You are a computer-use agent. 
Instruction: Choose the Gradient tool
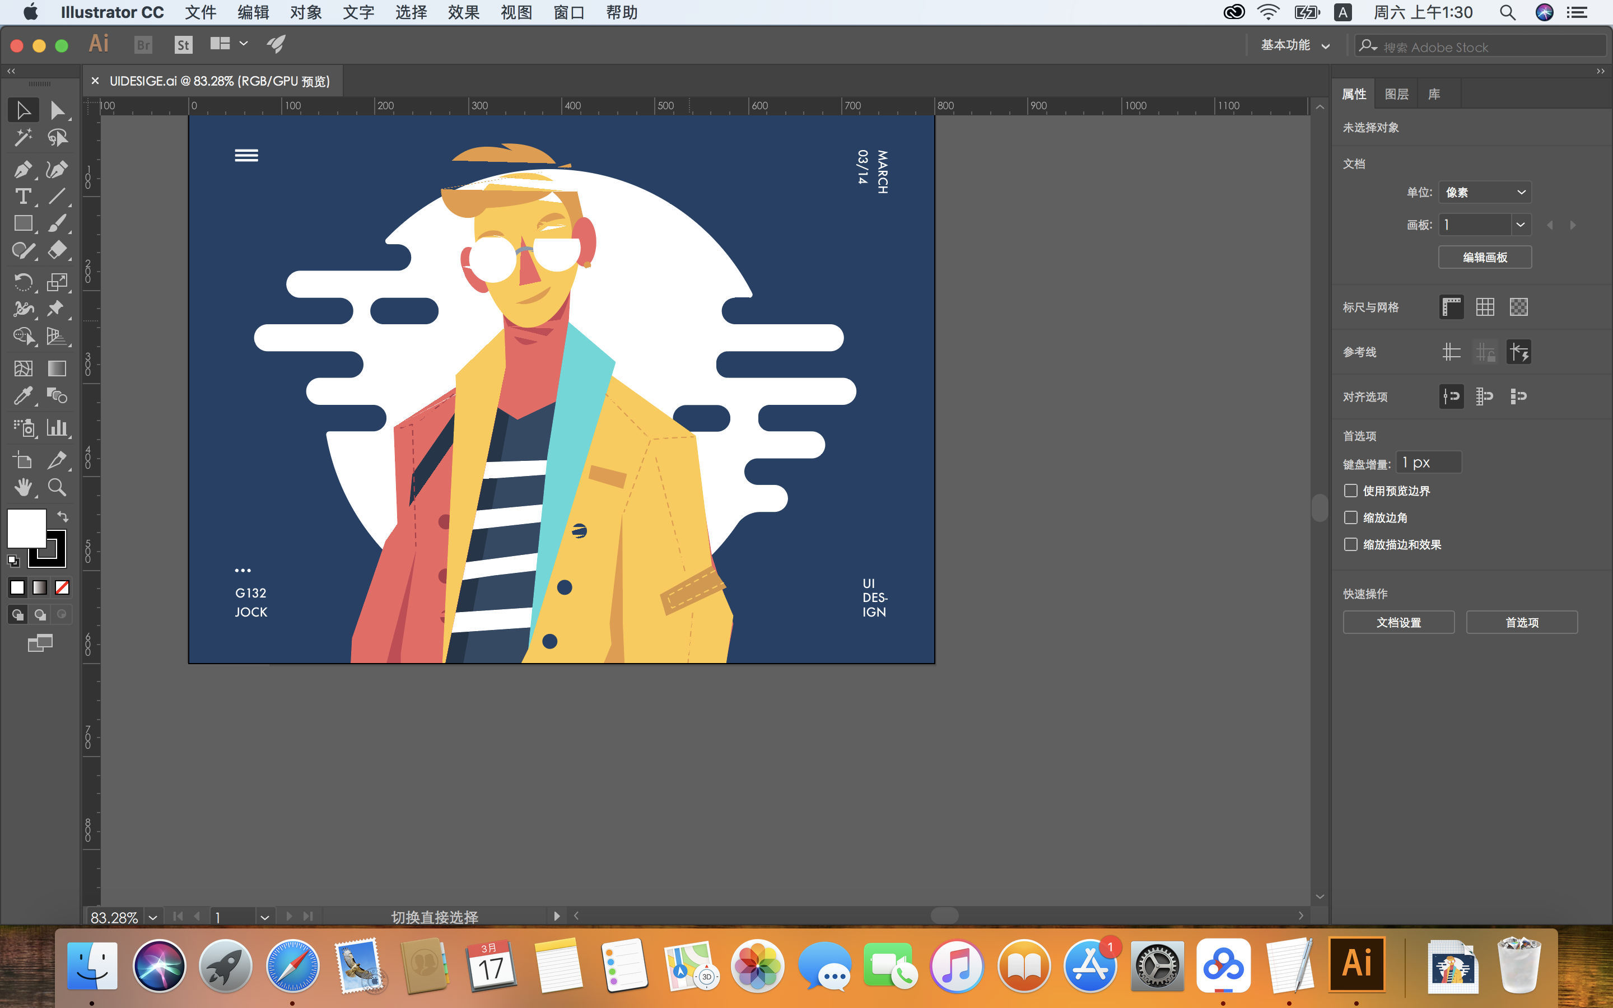(x=57, y=368)
